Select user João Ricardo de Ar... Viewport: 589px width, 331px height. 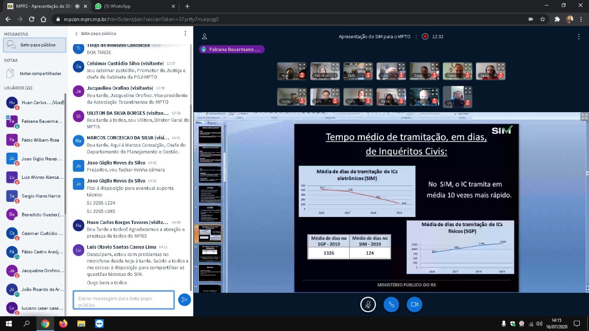pyautogui.click(x=35, y=290)
